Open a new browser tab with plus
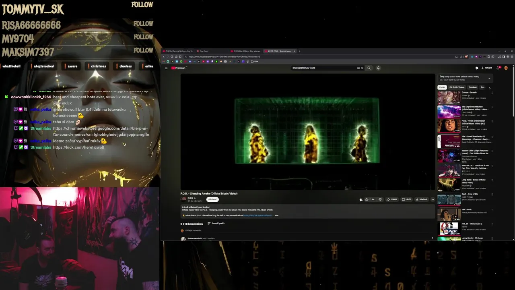The width and height of the screenshot is (515, 290). click(x=299, y=51)
